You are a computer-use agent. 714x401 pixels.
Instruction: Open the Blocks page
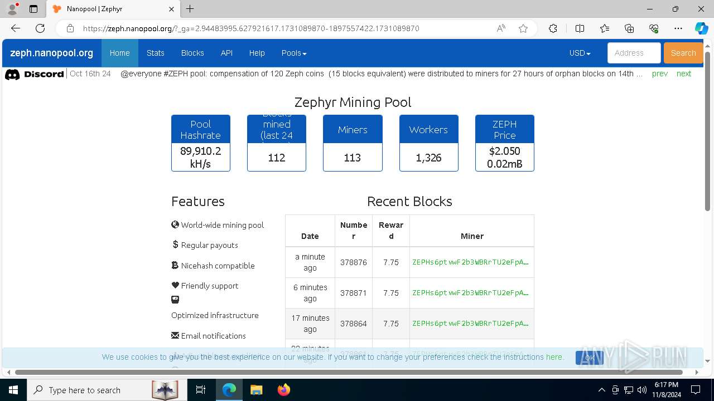click(x=192, y=53)
